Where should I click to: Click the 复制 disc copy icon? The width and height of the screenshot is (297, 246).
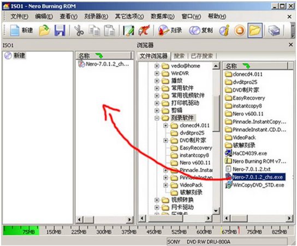(194, 31)
